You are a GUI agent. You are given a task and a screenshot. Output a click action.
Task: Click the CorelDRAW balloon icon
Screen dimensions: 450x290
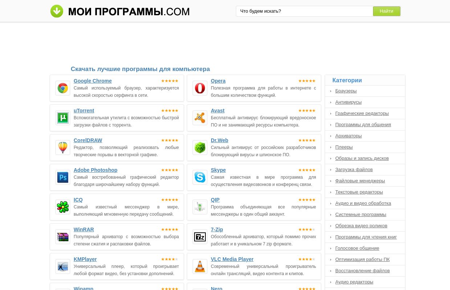63,148
